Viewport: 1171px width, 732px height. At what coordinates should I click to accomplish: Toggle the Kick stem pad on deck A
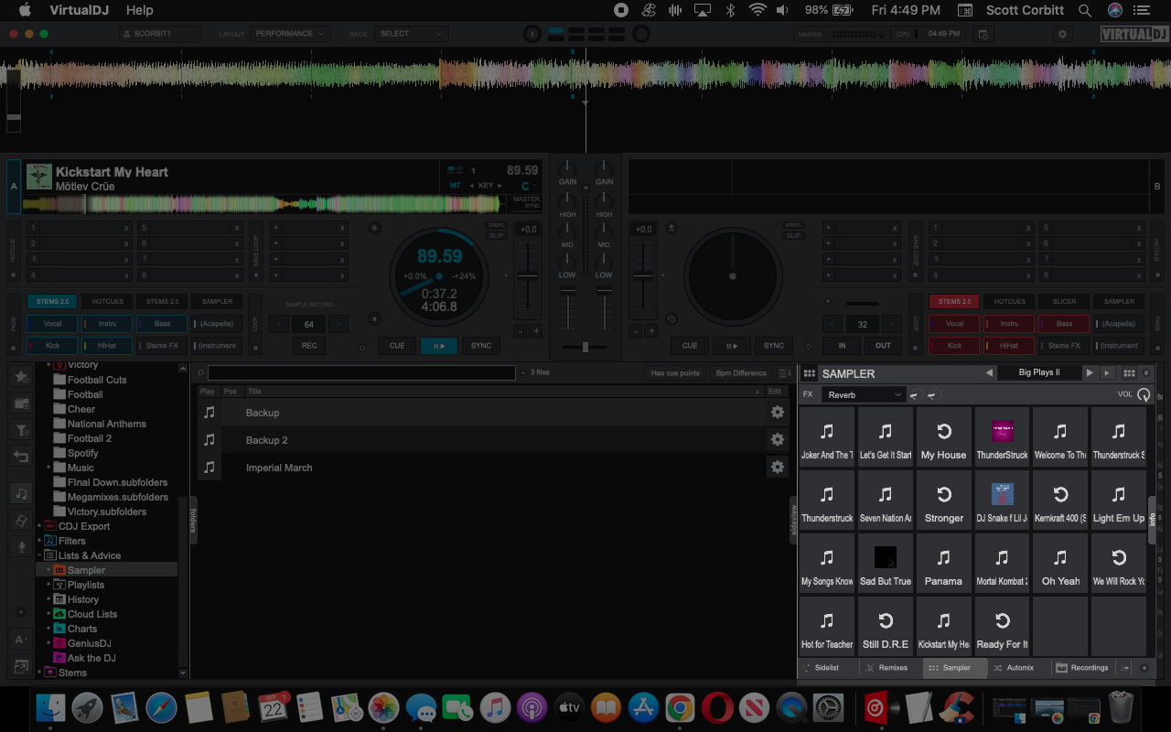tap(52, 346)
